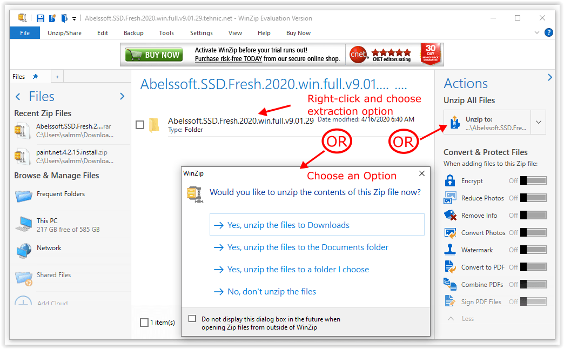Click the green BUY NOW banner button
This screenshot has width=564, height=349.
coord(153,55)
